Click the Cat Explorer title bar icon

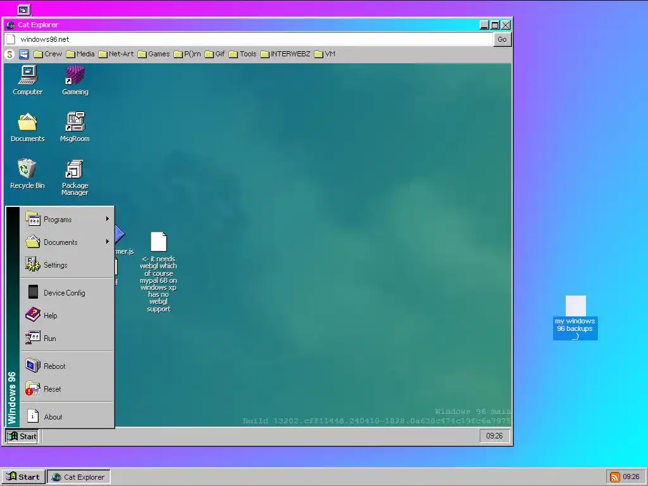pos(11,25)
